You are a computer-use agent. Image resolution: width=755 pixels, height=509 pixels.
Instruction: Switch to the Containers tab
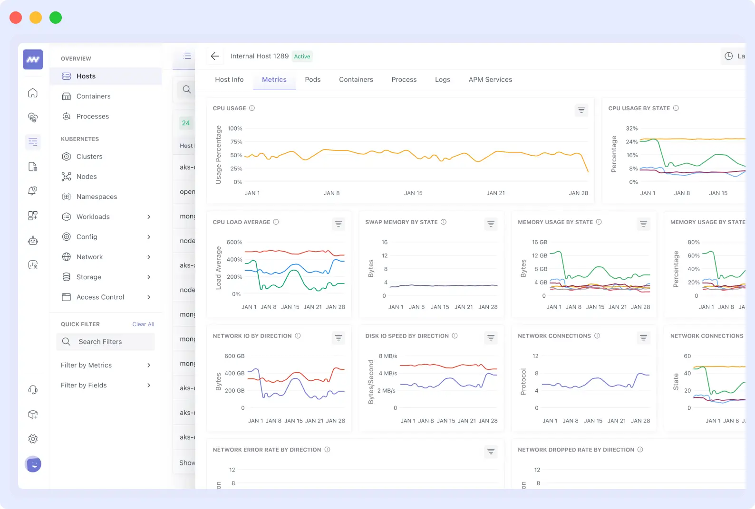click(356, 80)
